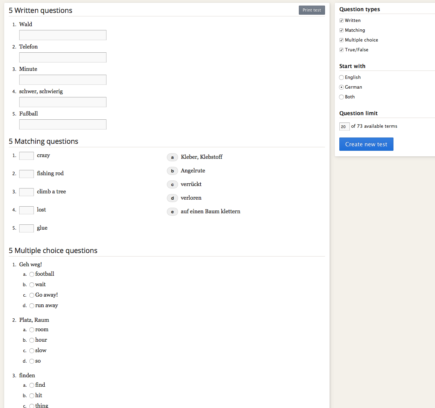Uncheck the Written question type
This screenshot has width=435, height=408.
(341, 21)
